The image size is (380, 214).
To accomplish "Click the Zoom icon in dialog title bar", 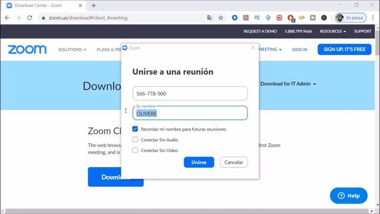I will click(x=125, y=48).
